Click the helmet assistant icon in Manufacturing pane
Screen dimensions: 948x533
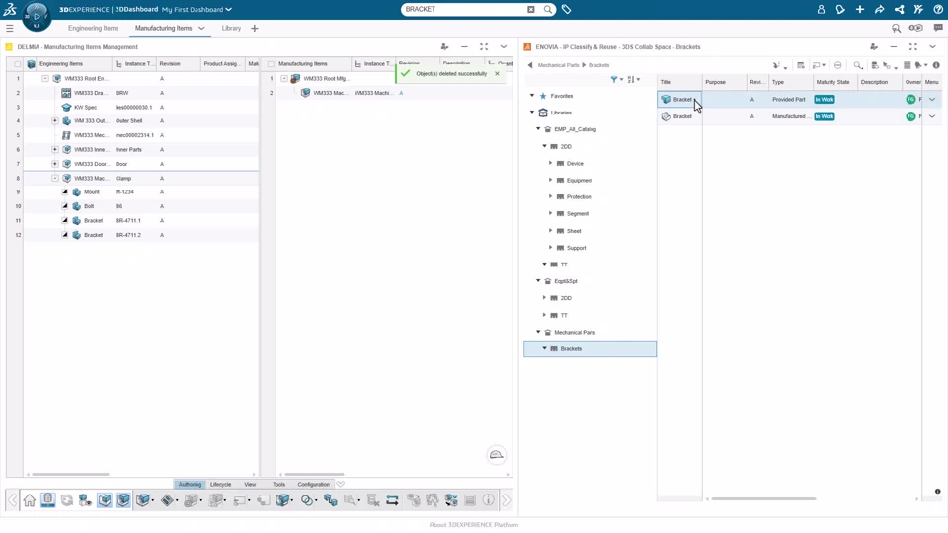(x=497, y=455)
